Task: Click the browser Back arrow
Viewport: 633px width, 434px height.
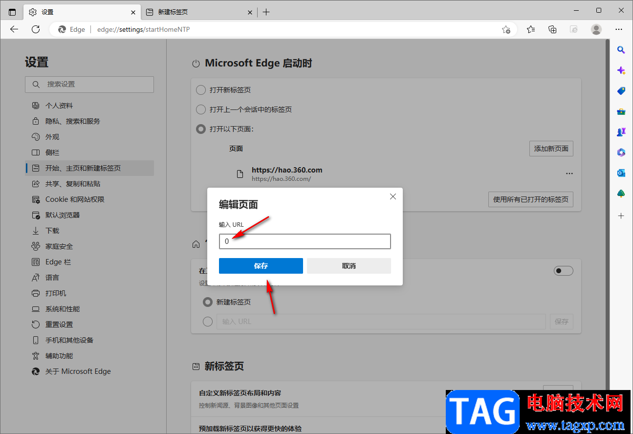Action: coord(14,29)
